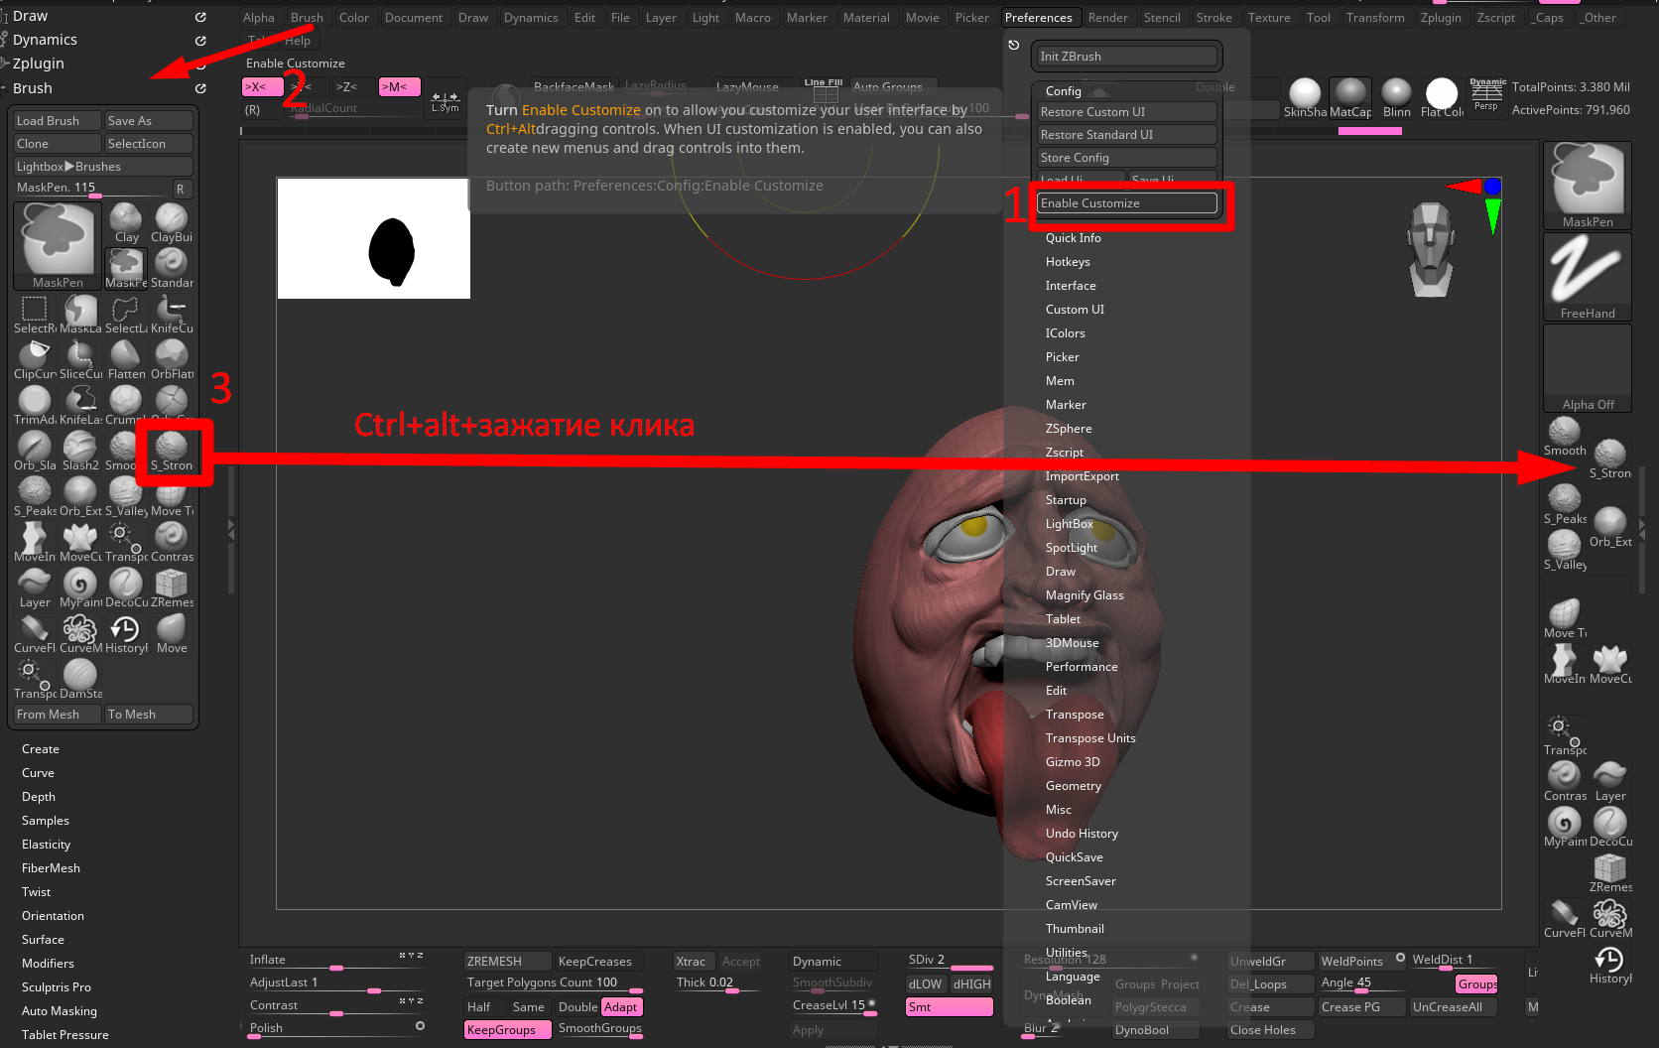
Task: Open the Alpha Off selector
Action: [1588, 368]
